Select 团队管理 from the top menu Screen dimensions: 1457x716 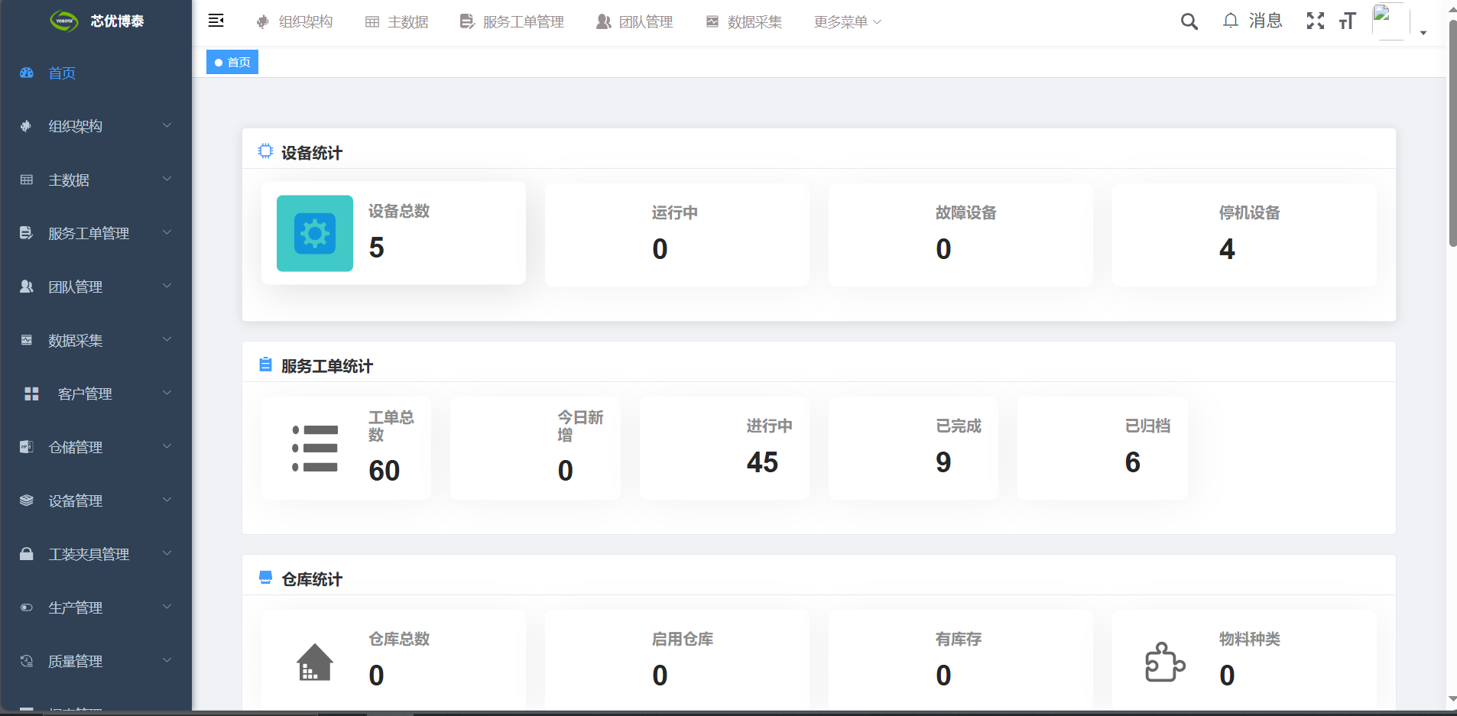(x=634, y=22)
